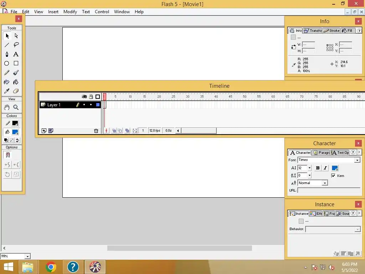Click the No Color icon
The image size is (365, 274).
(12, 140)
